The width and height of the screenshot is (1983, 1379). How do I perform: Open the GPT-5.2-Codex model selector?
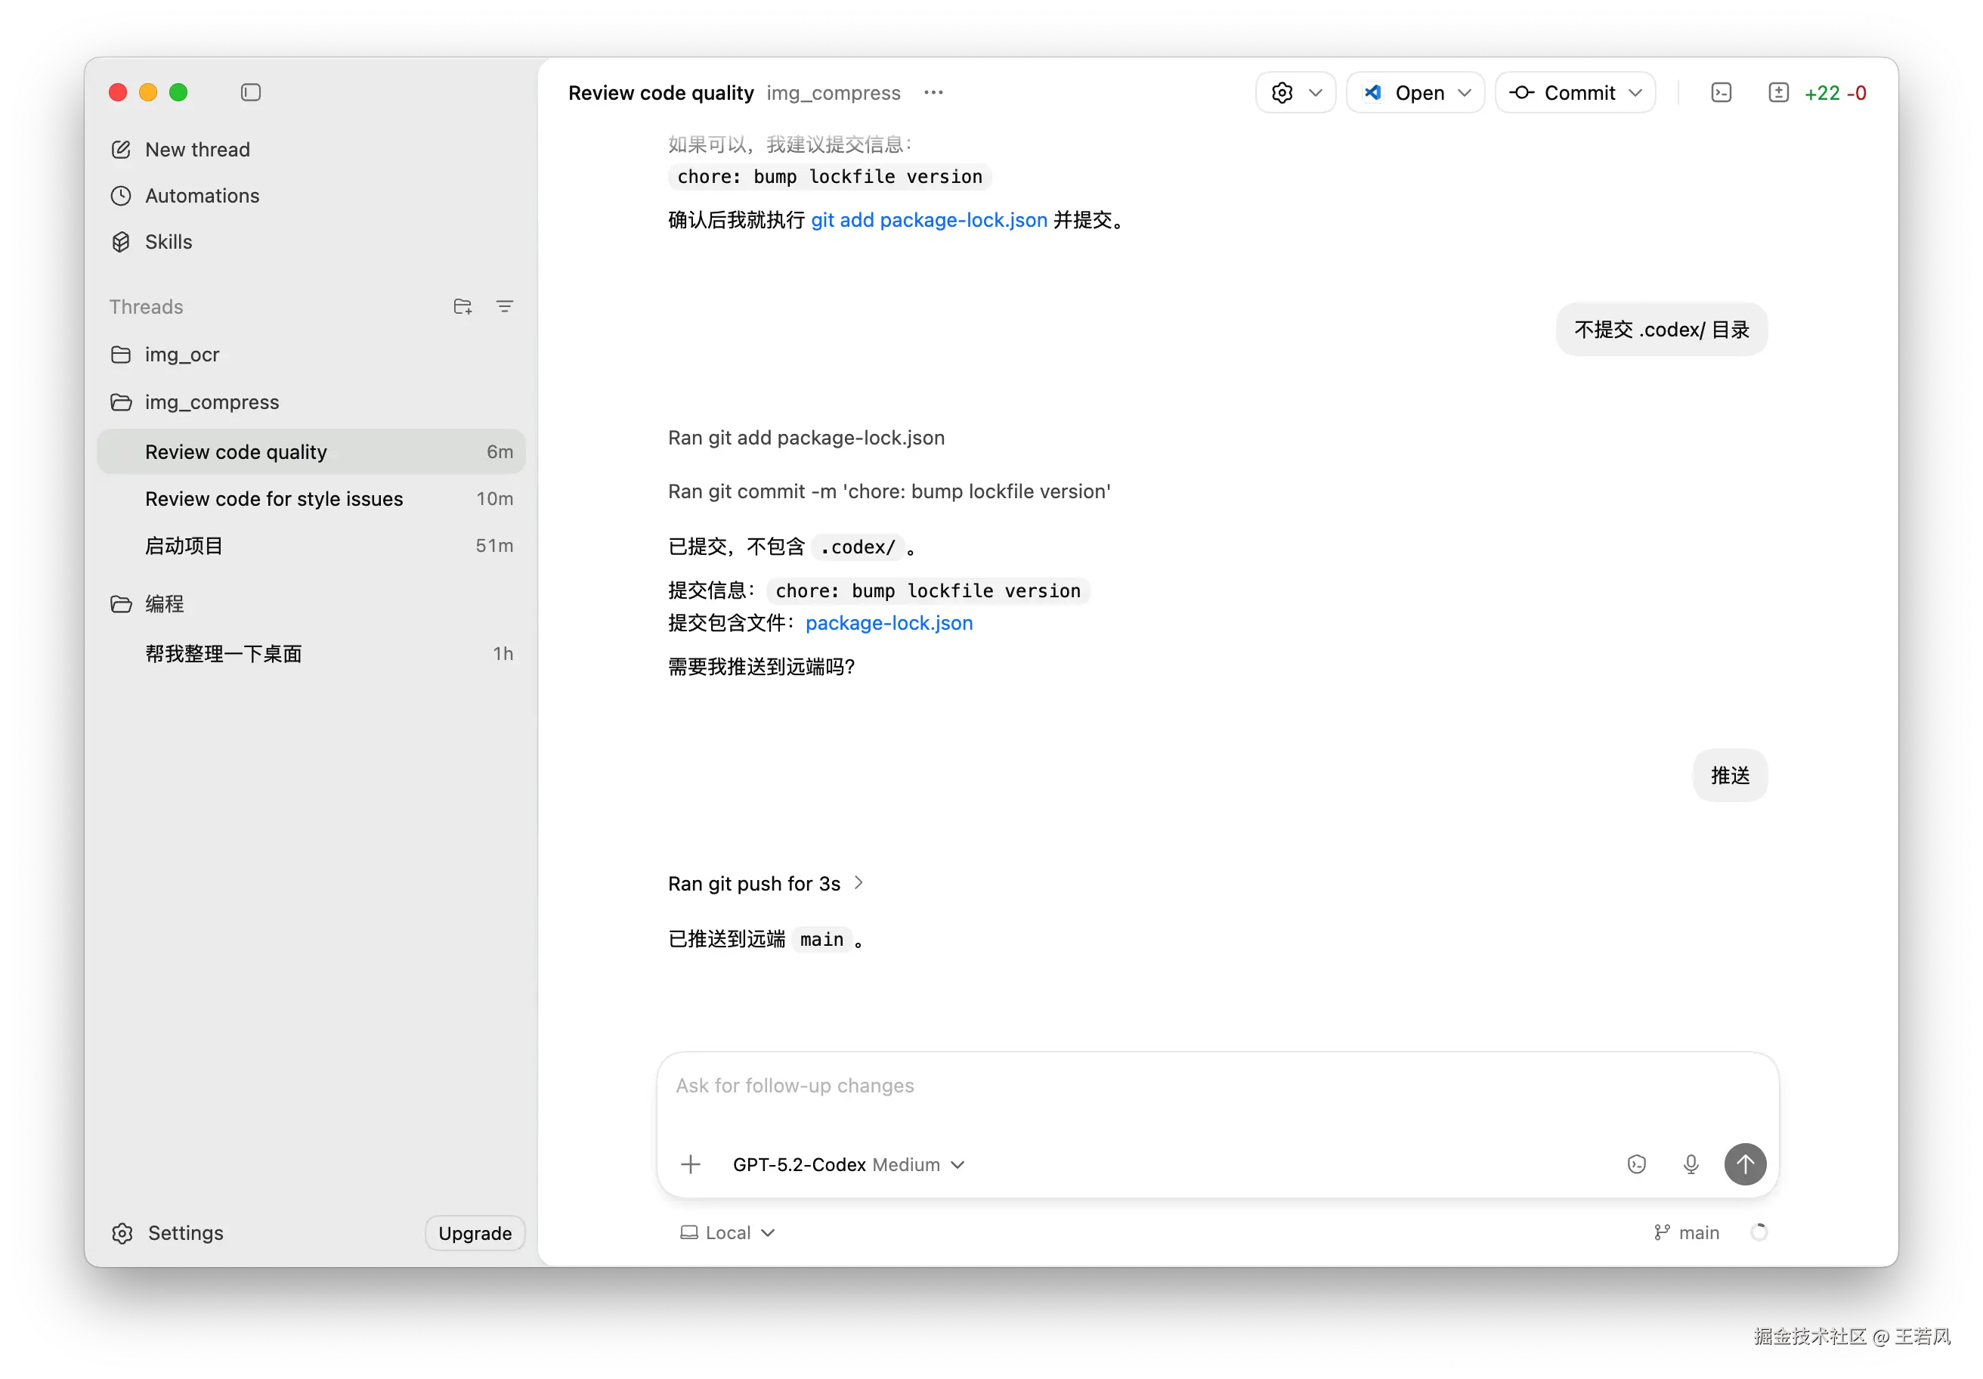coord(847,1165)
